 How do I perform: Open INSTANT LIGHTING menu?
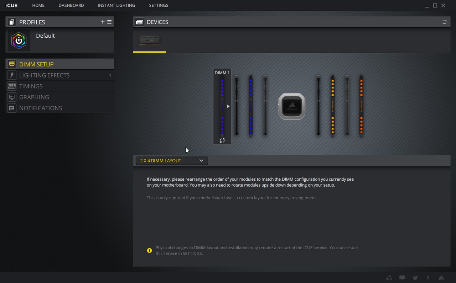pos(116,5)
